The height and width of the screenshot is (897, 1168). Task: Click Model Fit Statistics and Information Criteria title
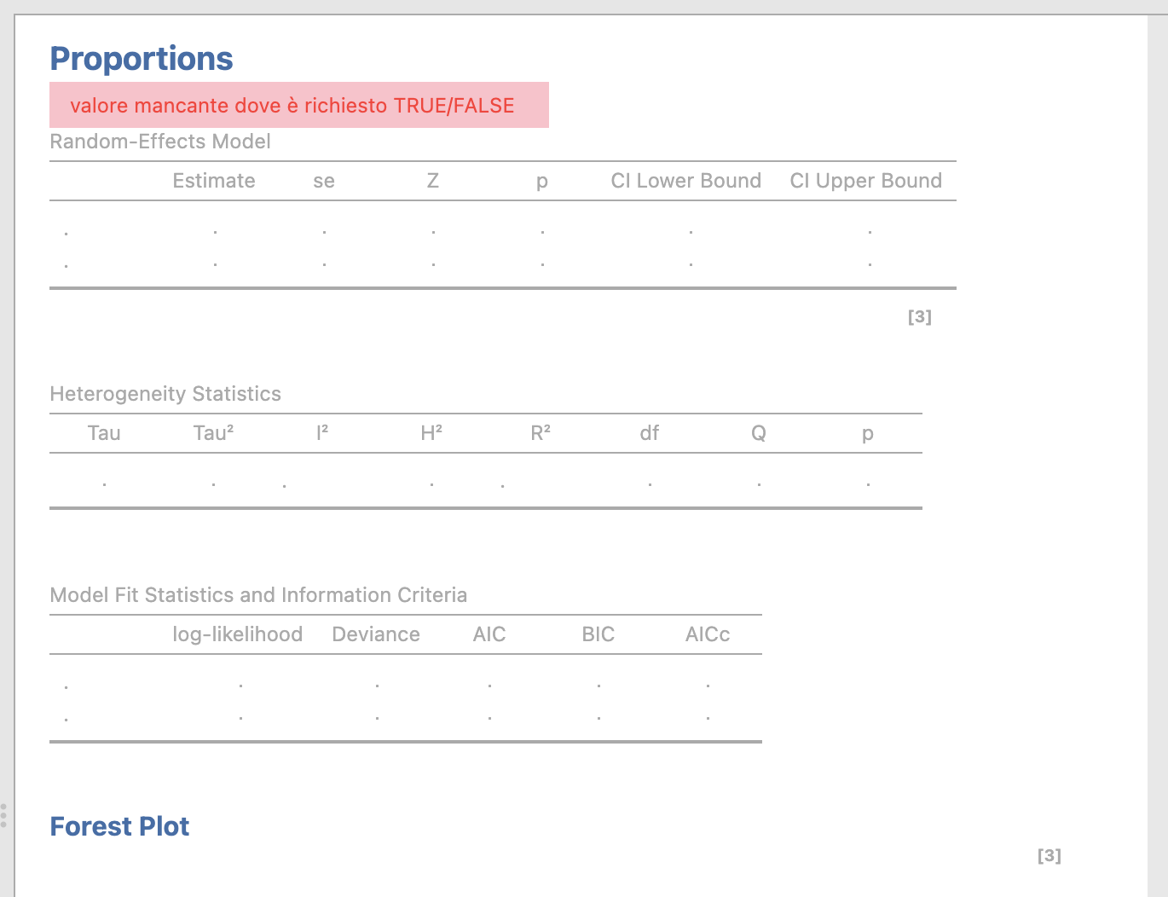(258, 595)
